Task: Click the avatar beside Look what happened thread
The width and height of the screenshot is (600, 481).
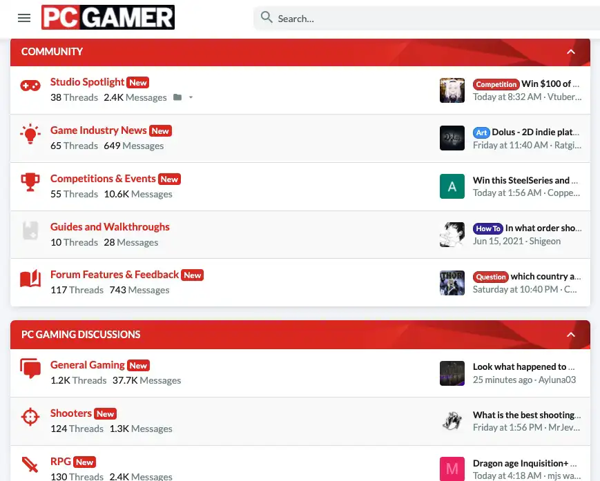Action: point(452,373)
